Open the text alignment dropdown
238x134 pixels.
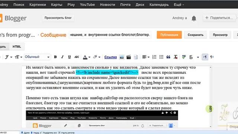[146, 57]
